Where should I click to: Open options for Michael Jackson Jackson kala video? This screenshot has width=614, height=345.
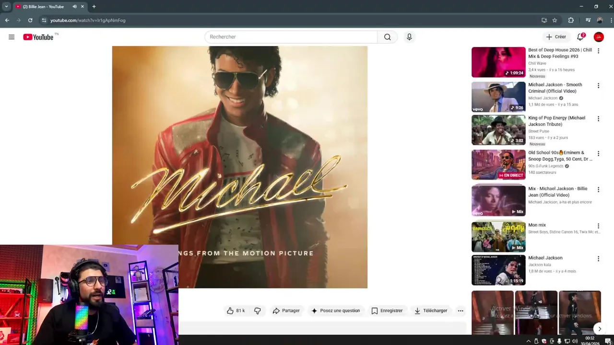(x=598, y=259)
